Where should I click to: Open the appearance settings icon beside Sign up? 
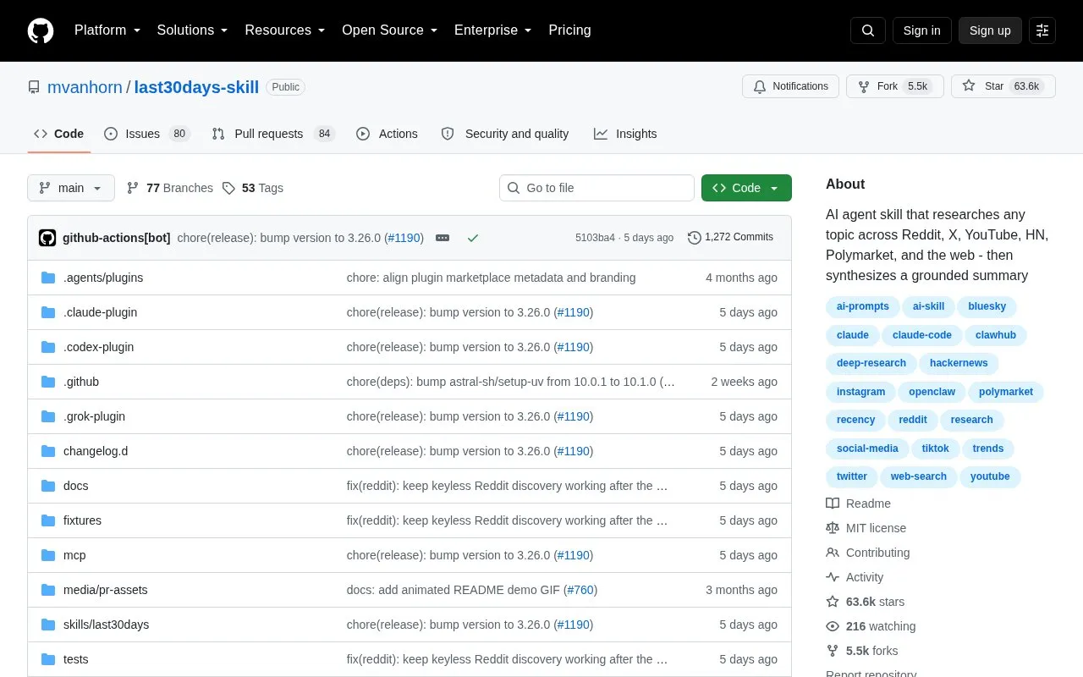coord(1042,30)
